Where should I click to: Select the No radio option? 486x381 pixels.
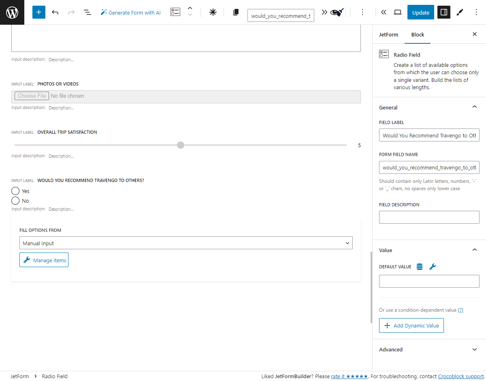click(15, 201)
